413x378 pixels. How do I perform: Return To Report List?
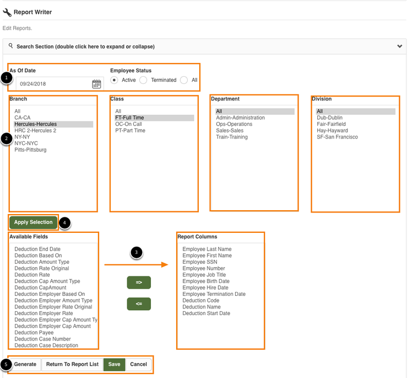(72, 364)
